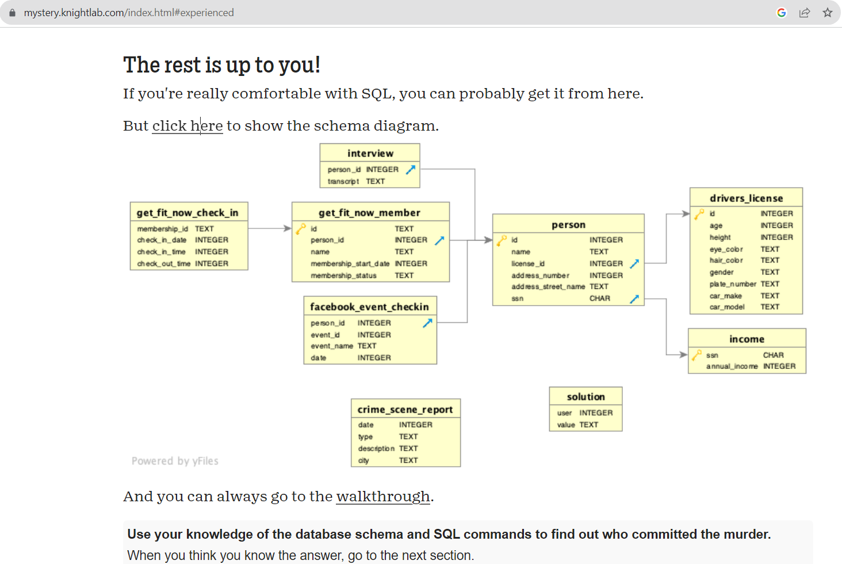Image resolution: width=842 pixels, height=564 pixels.
Task: Click the 'click here' schema link
Action: click(x=187, y=126)
